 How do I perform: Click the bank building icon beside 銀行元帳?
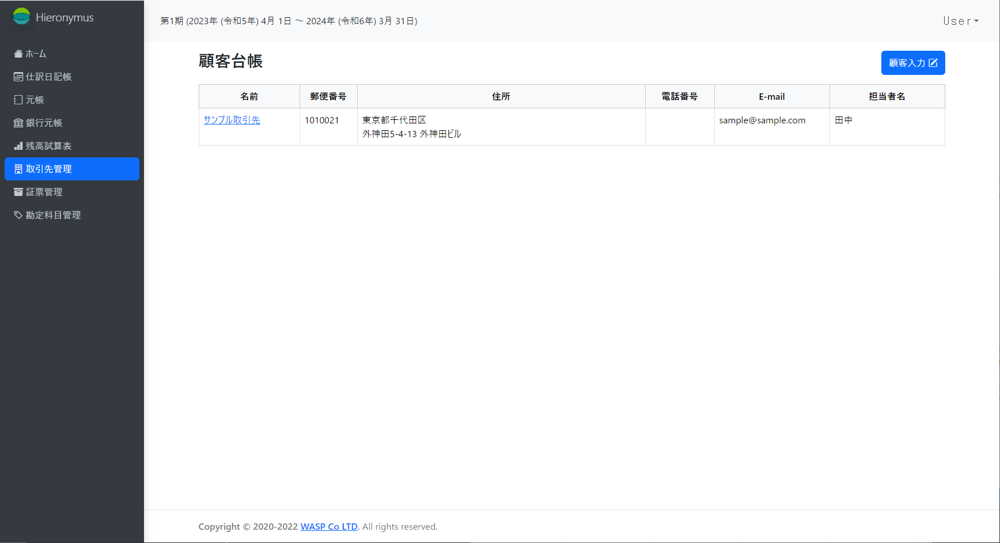[x=18, y=123]
